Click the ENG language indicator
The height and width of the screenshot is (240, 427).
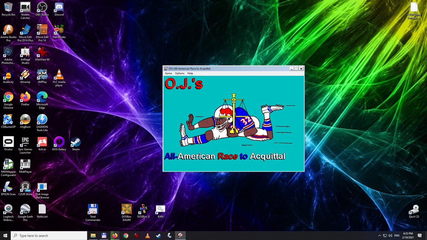pos(397,235)
